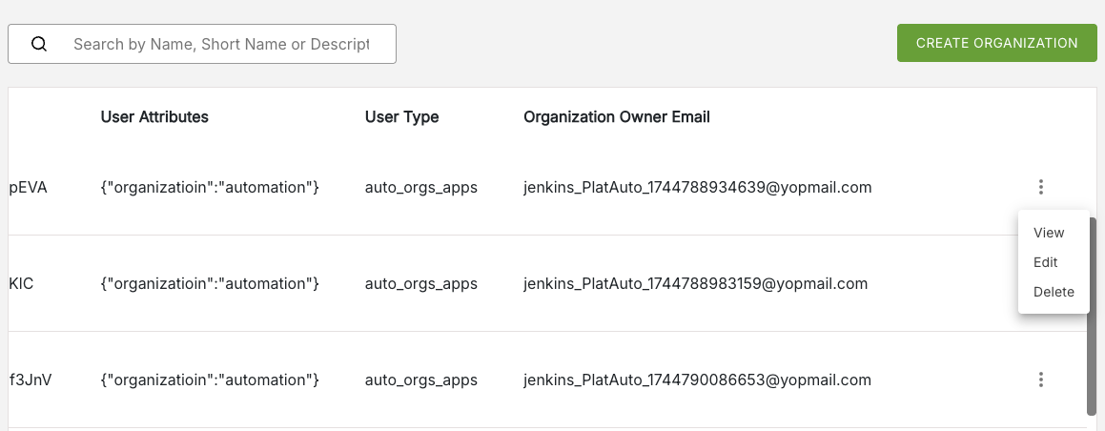
Task: Choose Edit in the row actions menu
Action: click(1046, 262)
